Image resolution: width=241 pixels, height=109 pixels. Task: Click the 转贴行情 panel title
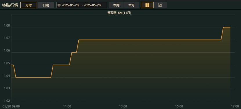(x=10, y=5)
